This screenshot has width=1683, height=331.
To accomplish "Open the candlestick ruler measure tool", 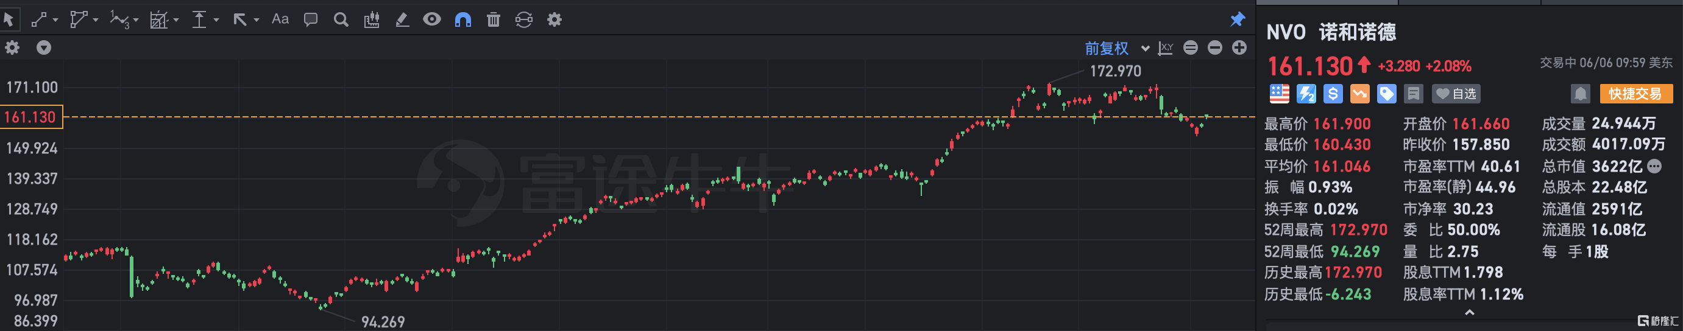I will (372, 19).
